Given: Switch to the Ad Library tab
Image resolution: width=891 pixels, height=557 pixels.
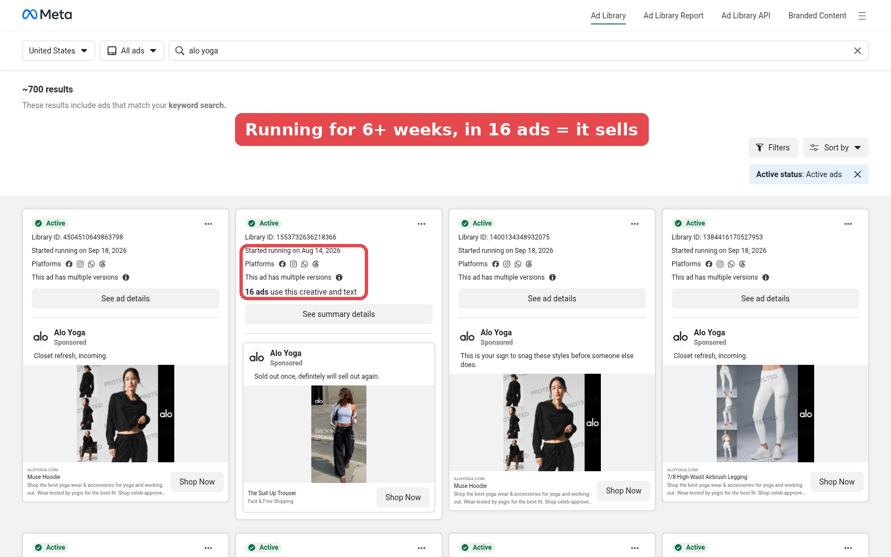Looking at the screenshot, I should pos(608,16).
